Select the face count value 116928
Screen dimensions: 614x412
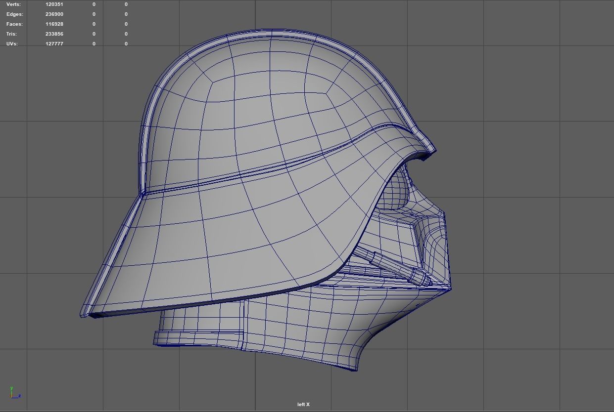tap(54, 24)
